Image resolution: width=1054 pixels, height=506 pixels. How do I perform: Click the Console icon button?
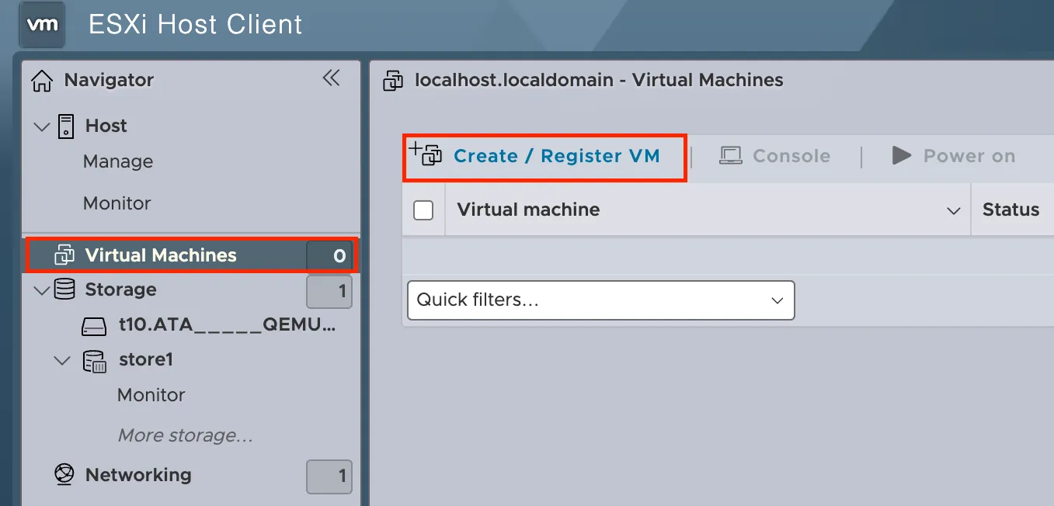(729, 155)
